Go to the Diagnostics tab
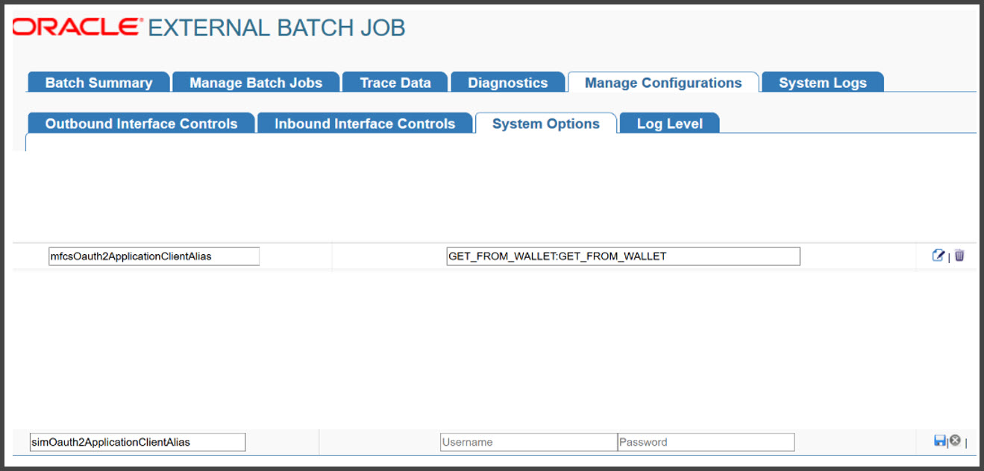Image resolution: width=984 pixels, height=471 pixels. pos(507,83)
